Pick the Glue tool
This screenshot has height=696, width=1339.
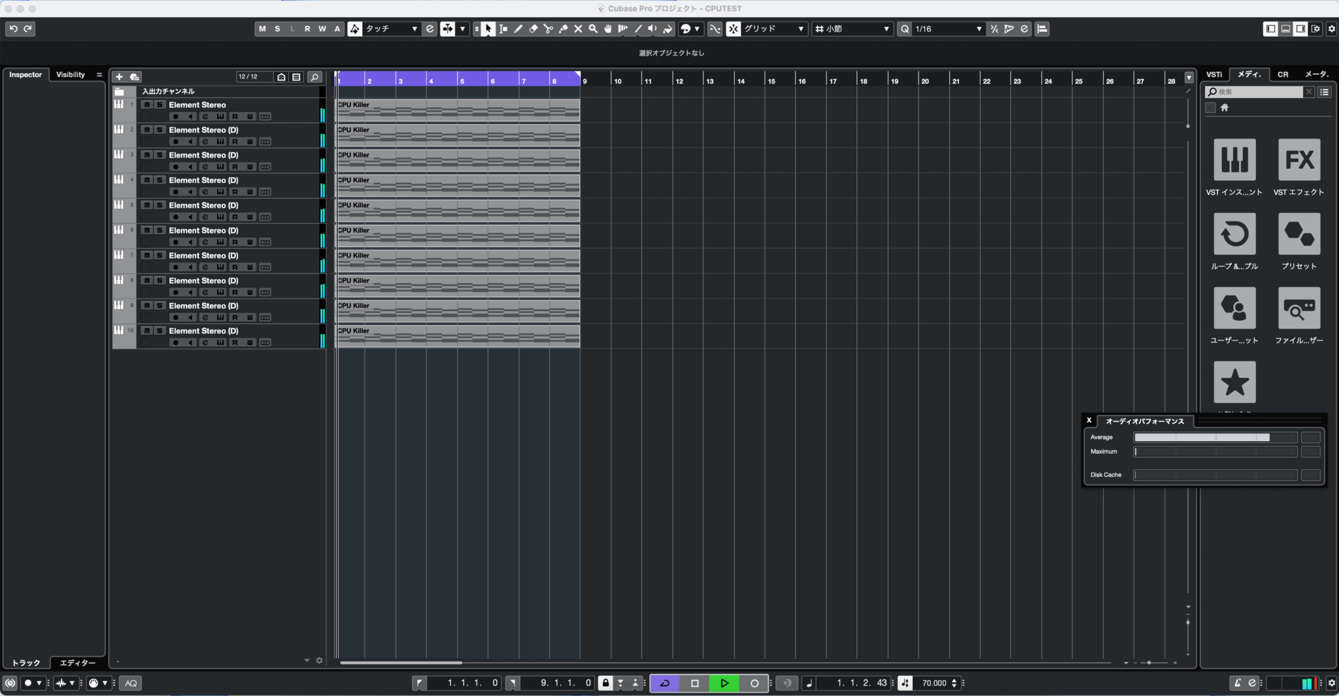click(x=563, y=29)
